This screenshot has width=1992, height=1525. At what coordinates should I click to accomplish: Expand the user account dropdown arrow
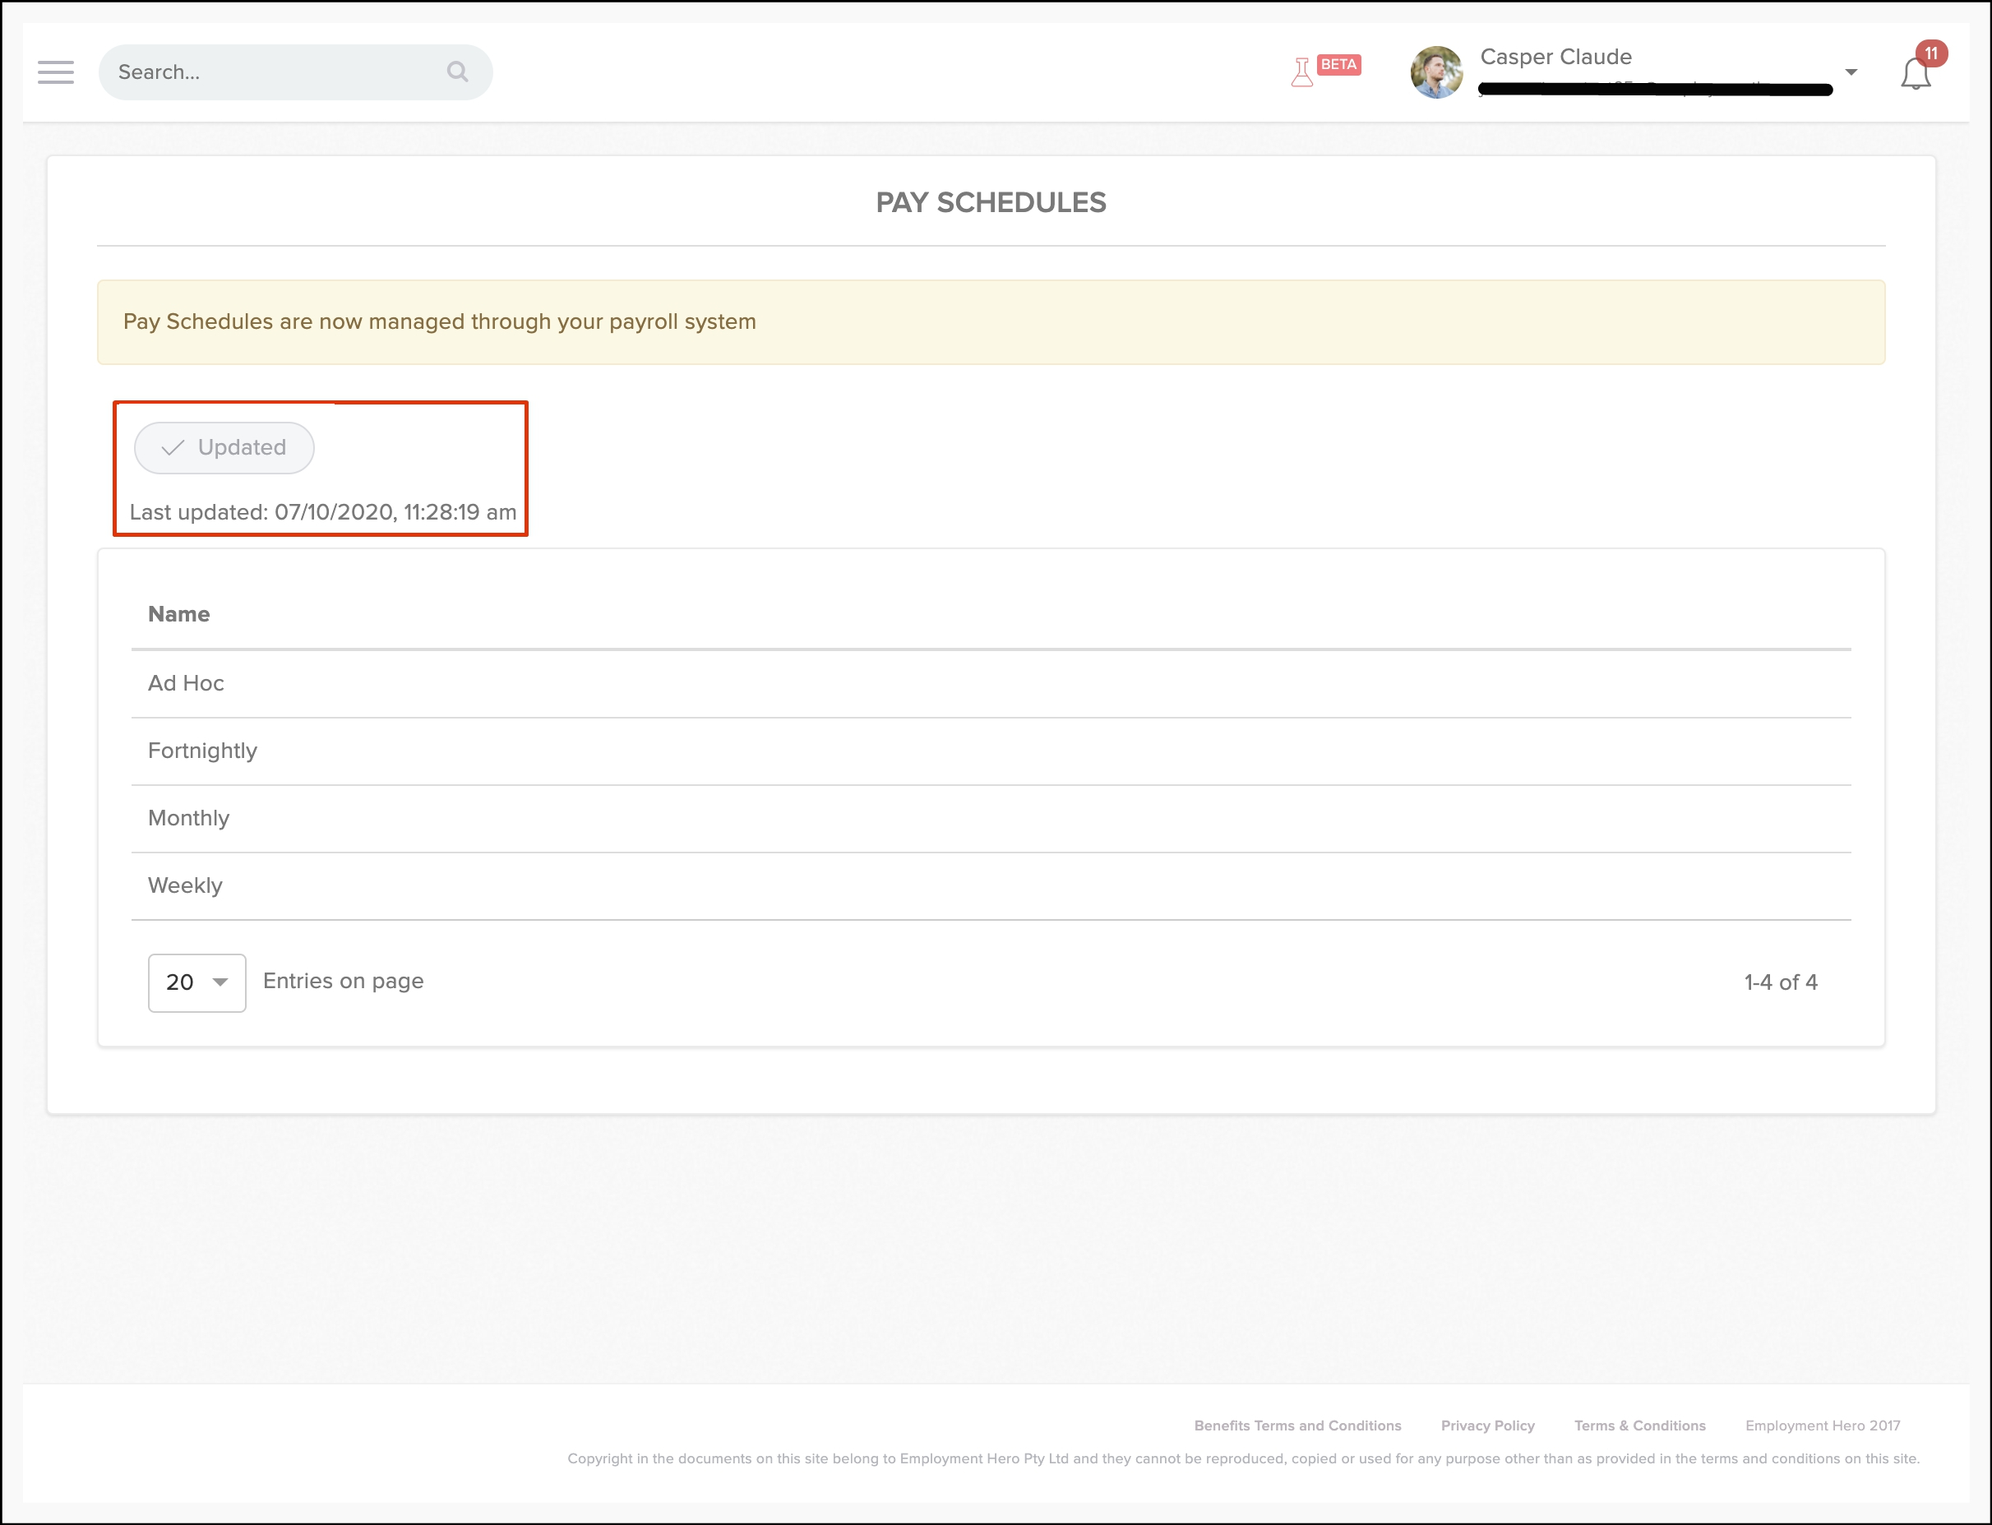coord(1851,72)
